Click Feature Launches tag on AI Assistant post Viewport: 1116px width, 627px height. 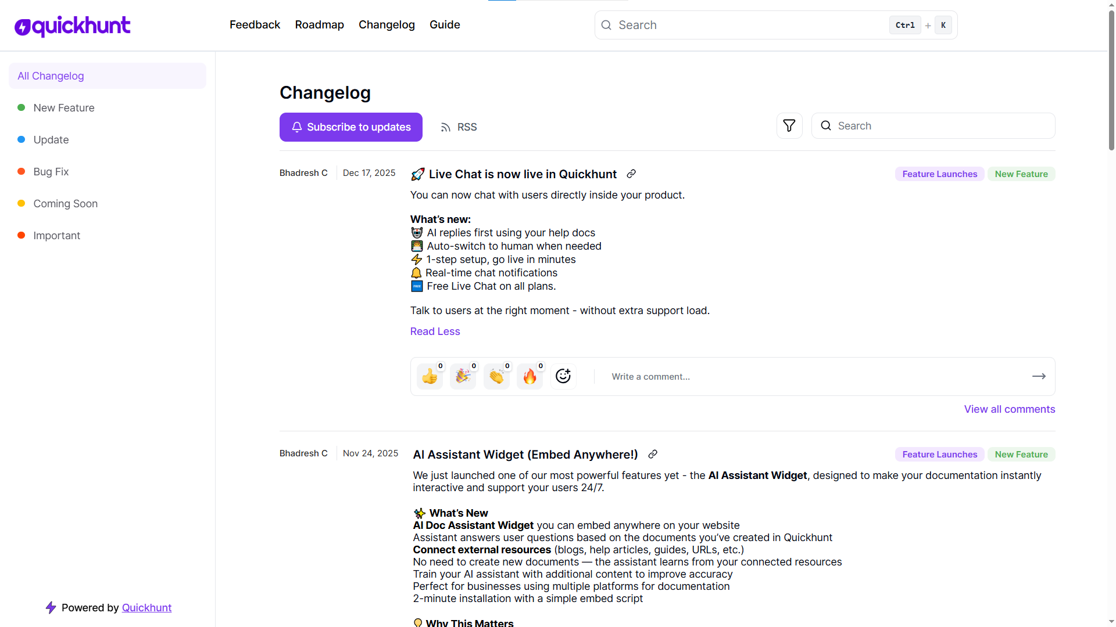tap(940, 455)
